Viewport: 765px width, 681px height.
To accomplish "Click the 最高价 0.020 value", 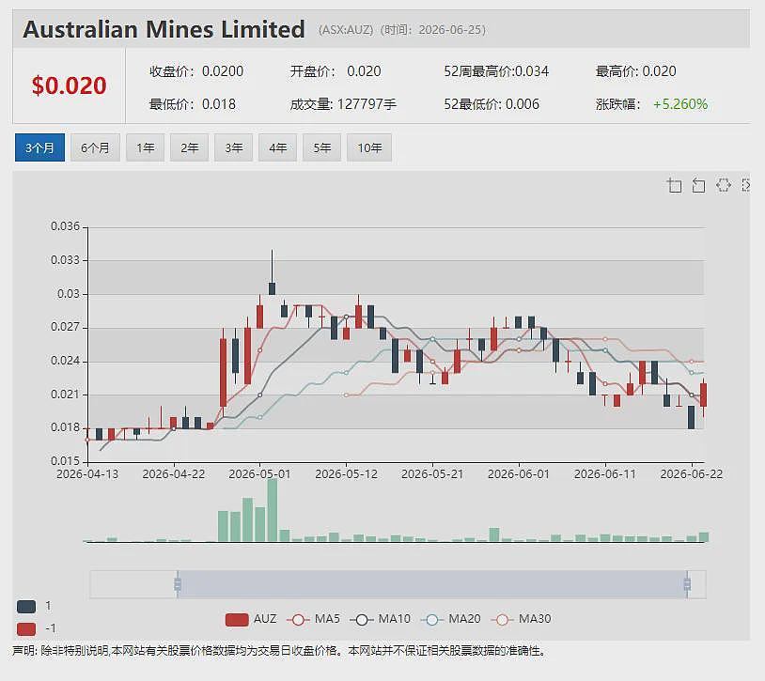I will tap(659, 71).
